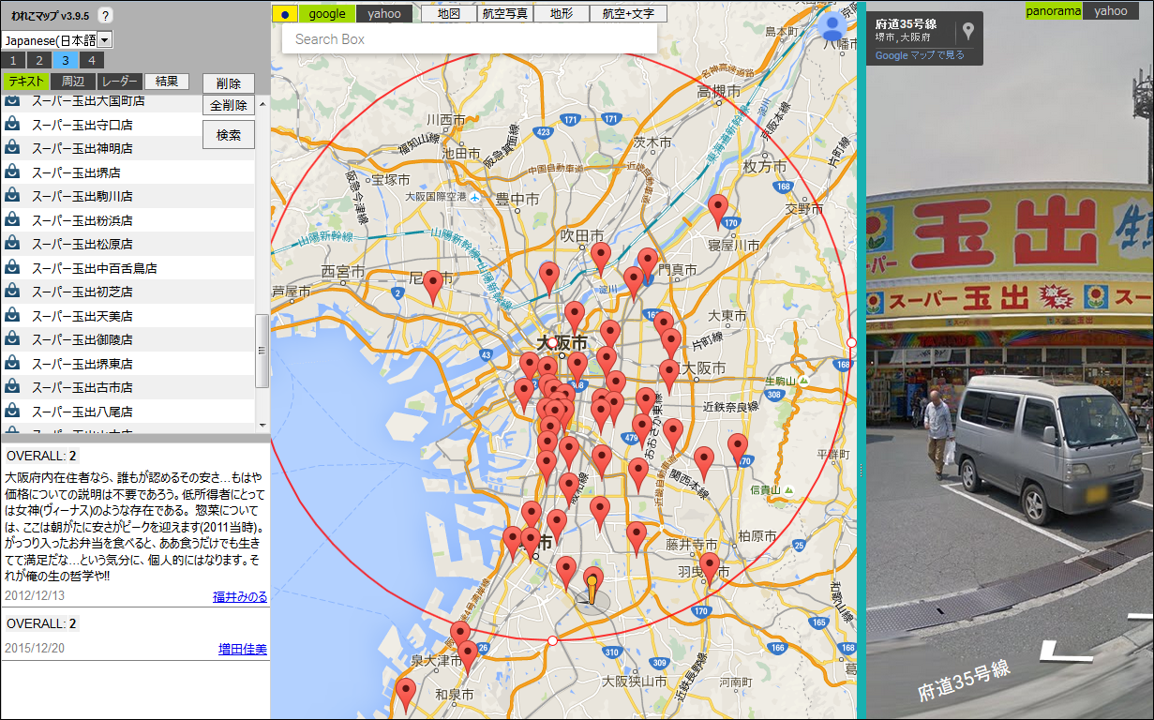This screenshot has height=720, width=1154.
Task: Switch the street view pane to yahoo
Action: coord(1111,10)
